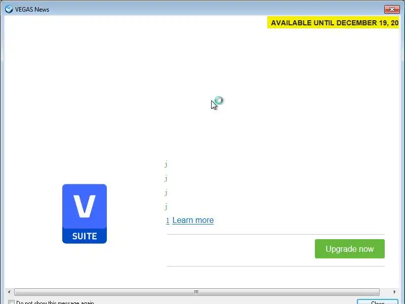
Task: Click the green Upgrade now button
Action: click(x=350, y=249)
